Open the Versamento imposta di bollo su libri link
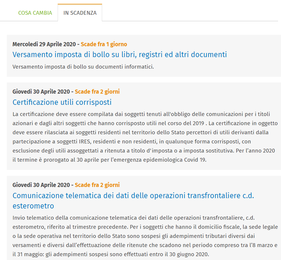Viewport: 281px width, 260px height. tap(119, 54)
